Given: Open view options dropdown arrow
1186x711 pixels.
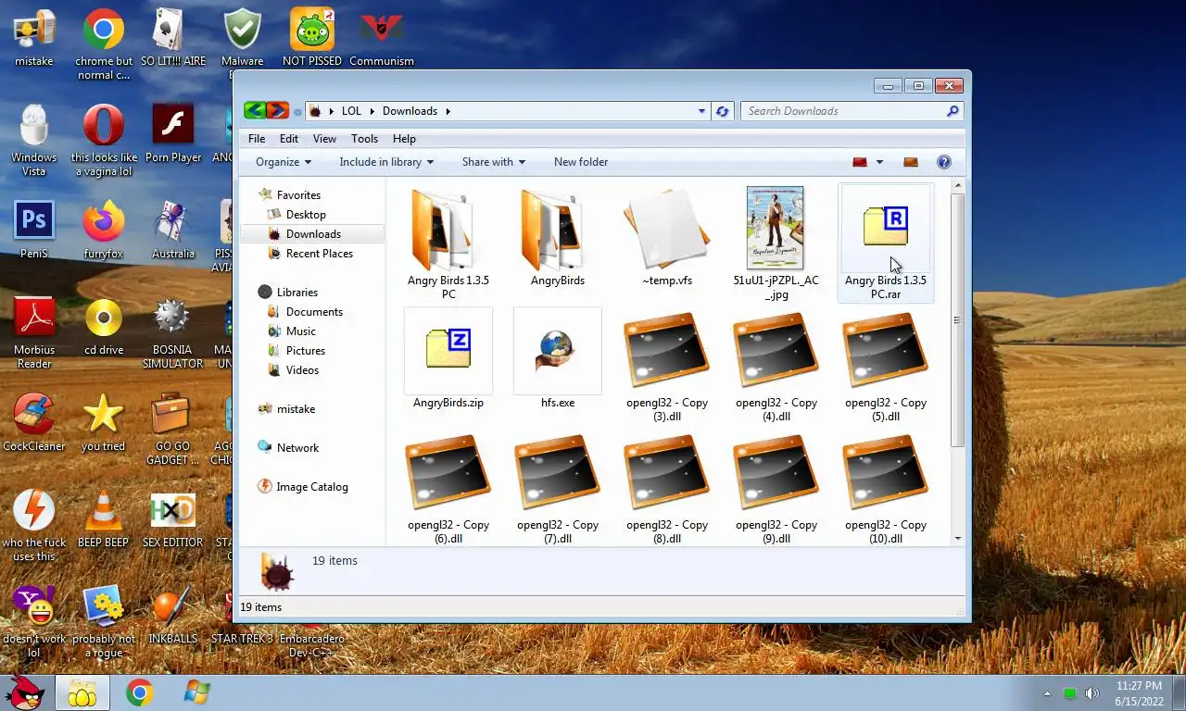Looking at the screenshot, I should [879, 162].
